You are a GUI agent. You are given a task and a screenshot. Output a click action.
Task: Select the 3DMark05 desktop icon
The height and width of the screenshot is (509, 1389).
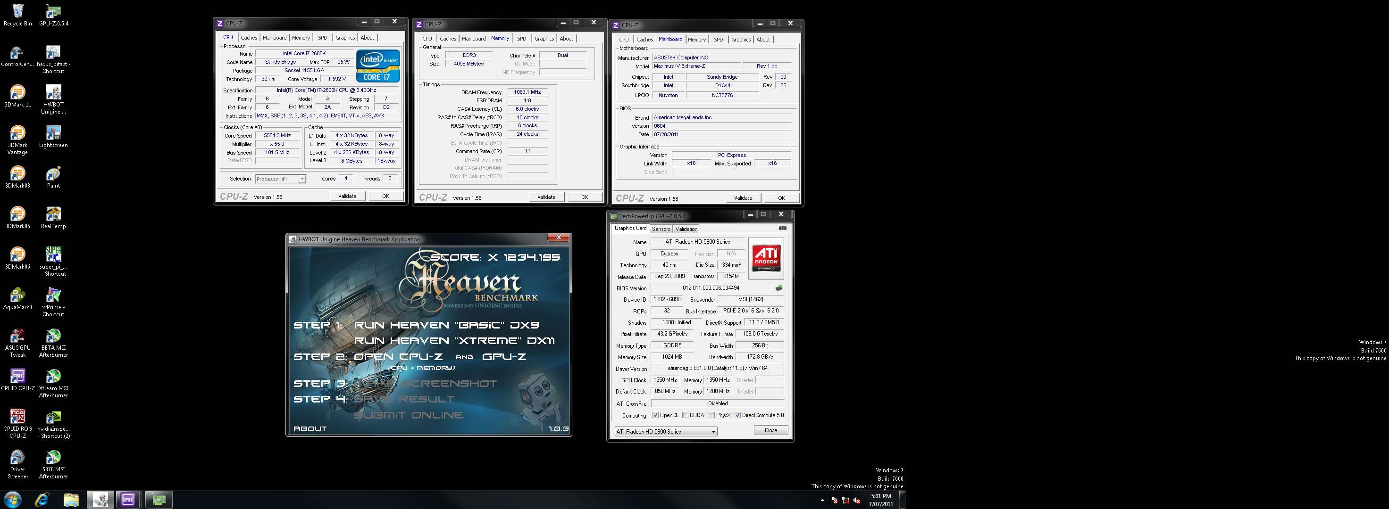[x=18, y=217]
